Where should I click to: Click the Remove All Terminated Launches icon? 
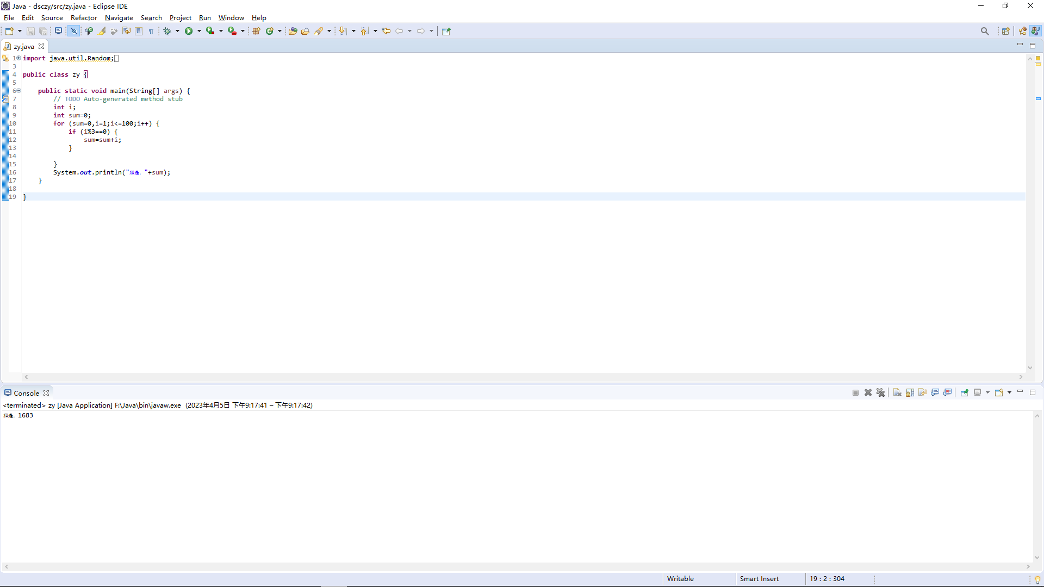point(881,392)
